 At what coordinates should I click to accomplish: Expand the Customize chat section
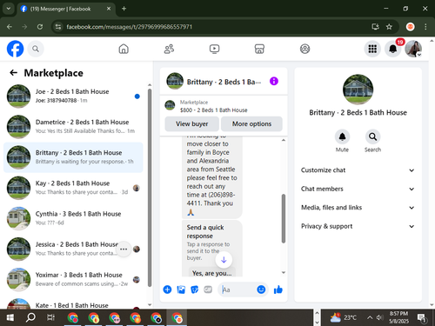(358, 170)
